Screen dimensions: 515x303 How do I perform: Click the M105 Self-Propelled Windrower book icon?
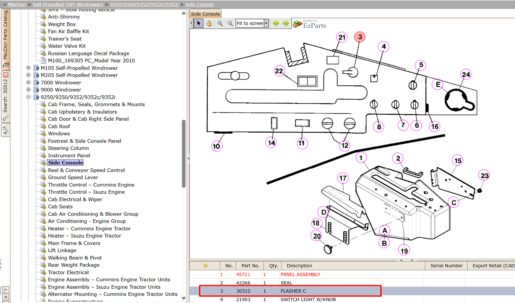tap(36, 68)
